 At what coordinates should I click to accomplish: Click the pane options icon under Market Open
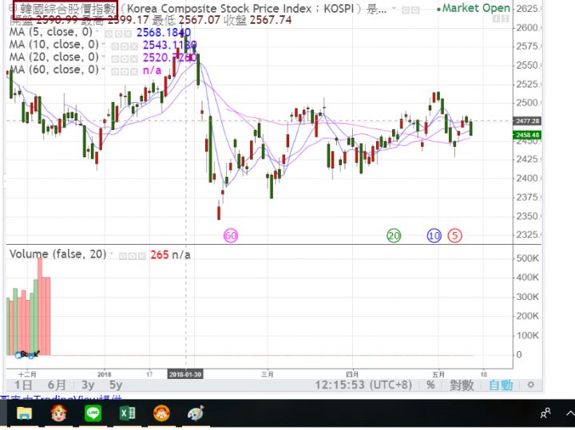505,18
